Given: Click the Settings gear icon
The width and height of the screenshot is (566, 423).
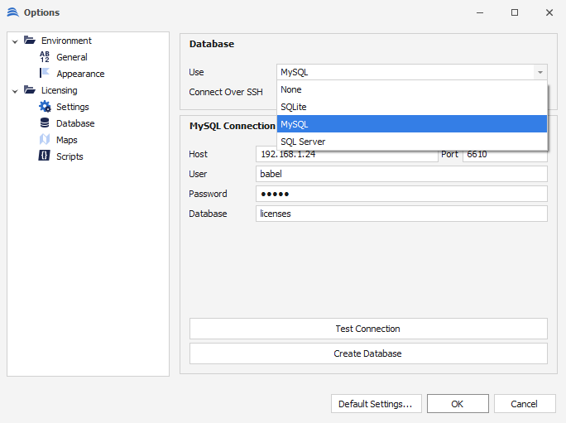Looking at the screenshot, I should (45, 107).
